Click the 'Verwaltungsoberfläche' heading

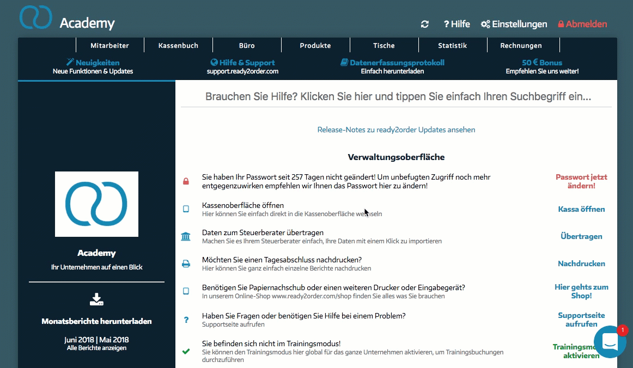coord(396,157)
